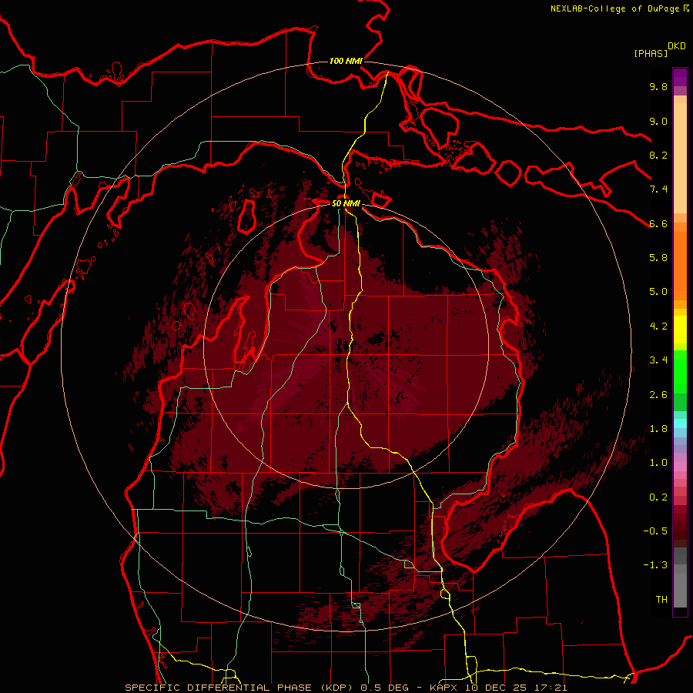Select the 1.0 legend value
693x693 pixels.
(x=658, y=463)
